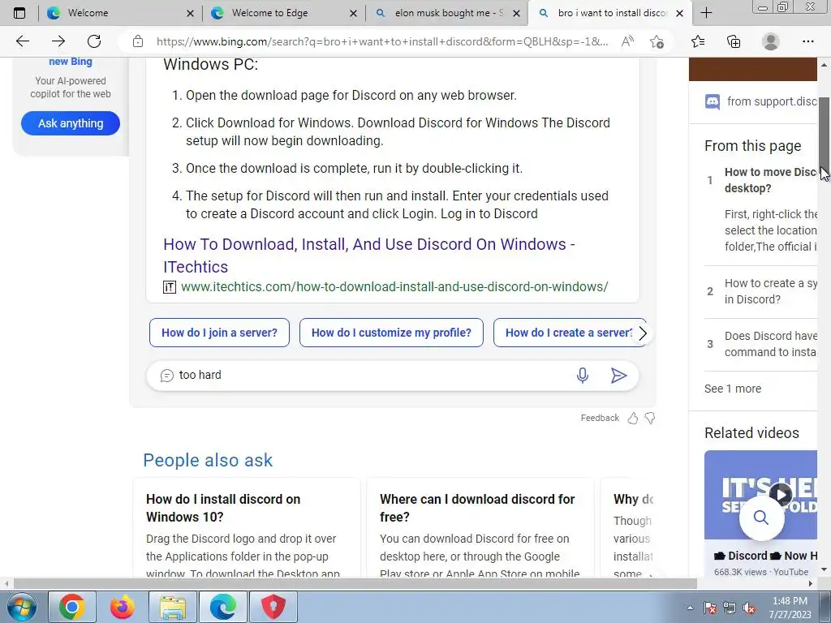Use the microphone in the chat box

(583, 375)
